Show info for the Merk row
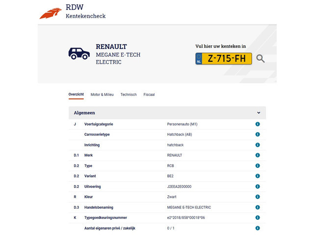314x235 pixels. pyautogui.click(x=258, y=155)
